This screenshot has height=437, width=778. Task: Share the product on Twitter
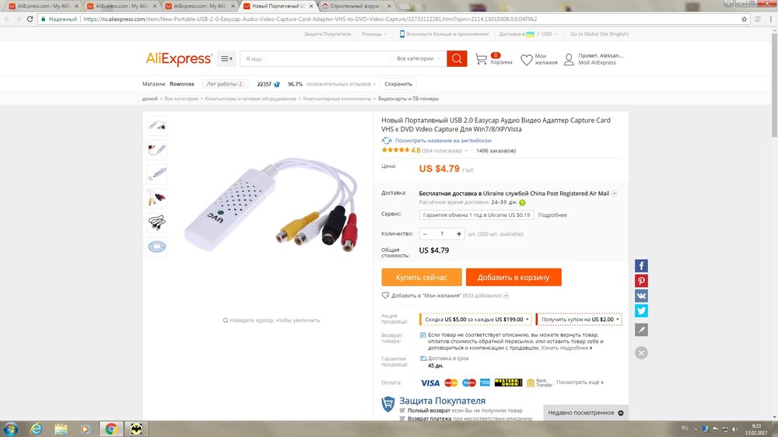(641, 310)
